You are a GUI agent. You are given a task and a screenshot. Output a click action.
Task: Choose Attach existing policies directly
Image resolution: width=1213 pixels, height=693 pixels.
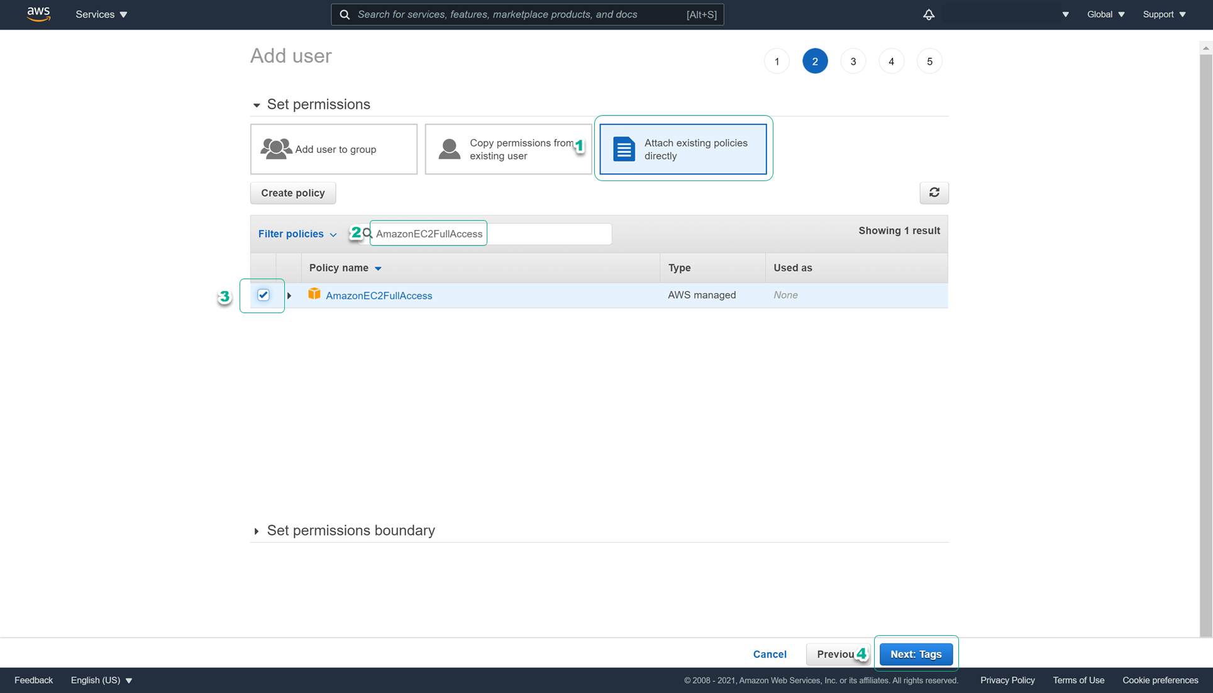click(683, 149)
